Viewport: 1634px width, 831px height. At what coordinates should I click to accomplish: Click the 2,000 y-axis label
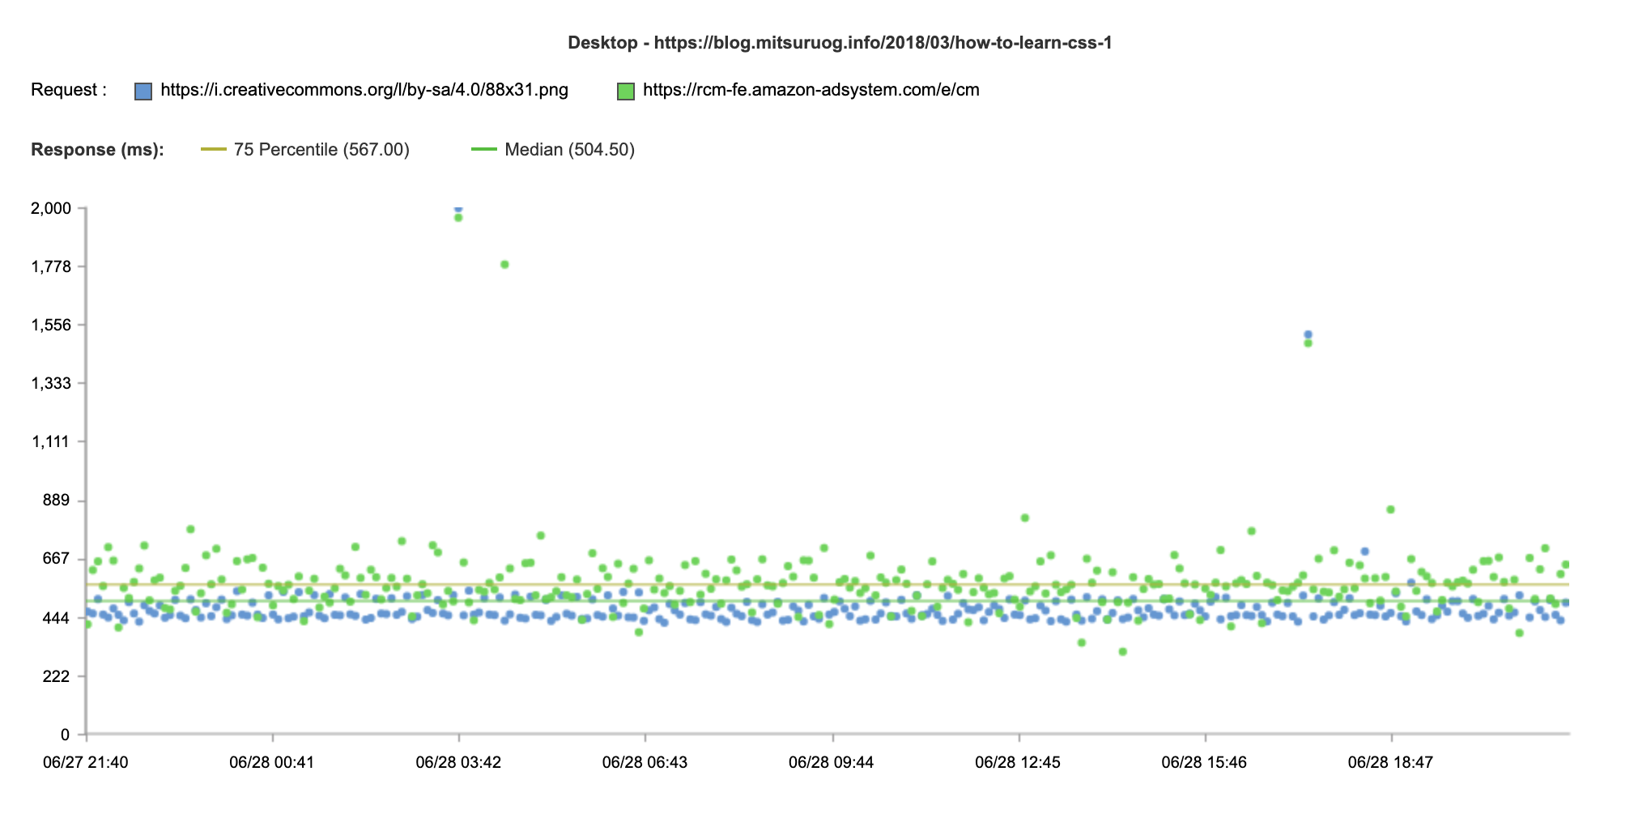pyautogui.click(x=51, y=209)
